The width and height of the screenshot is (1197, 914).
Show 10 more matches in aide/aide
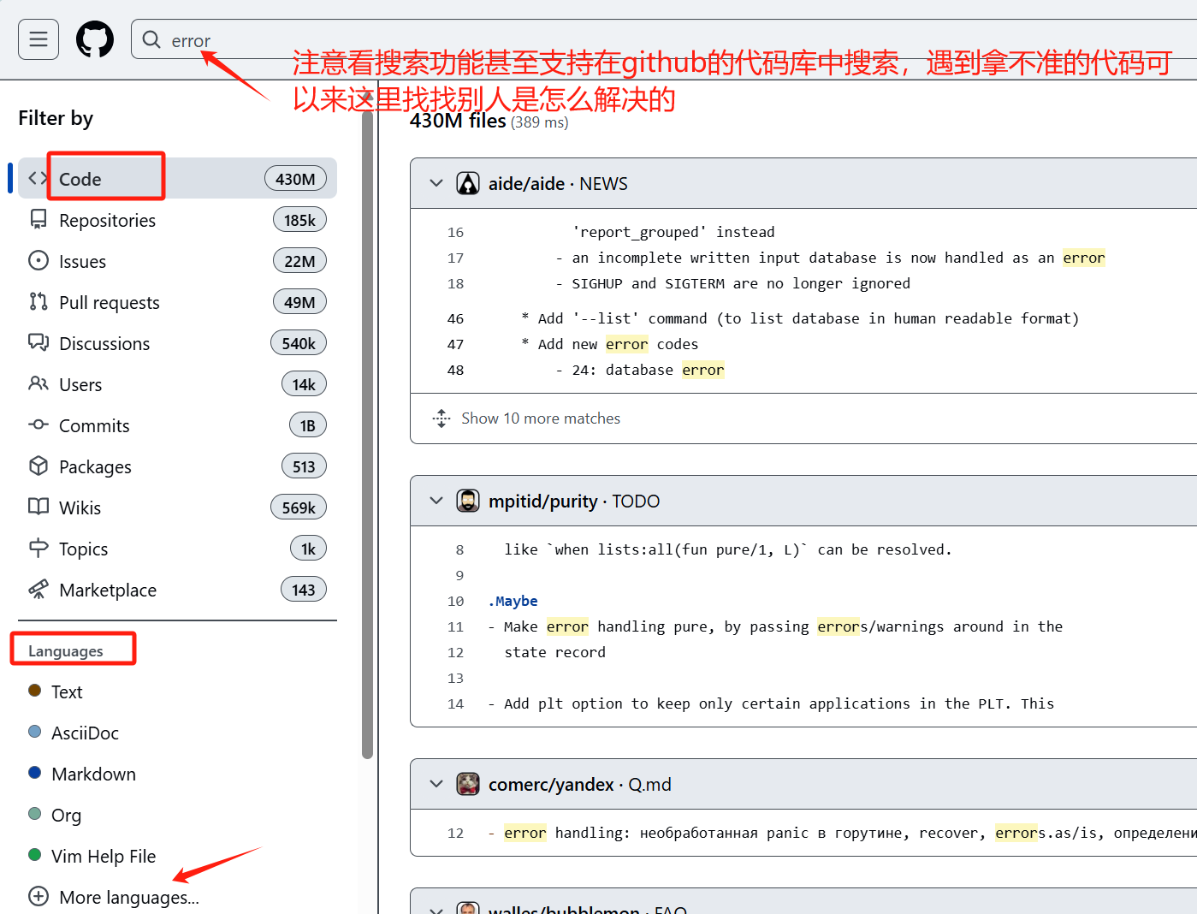[541, 418]
